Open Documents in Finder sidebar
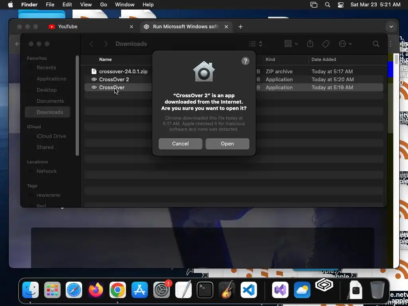 point(50,101)
